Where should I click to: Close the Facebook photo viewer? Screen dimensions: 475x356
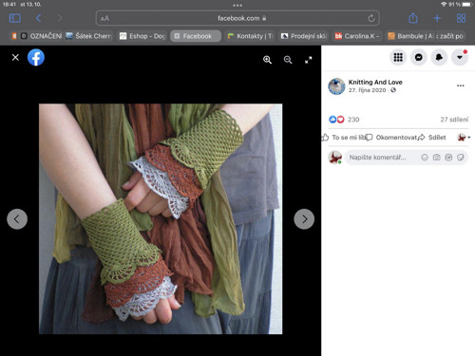(15, 57)
